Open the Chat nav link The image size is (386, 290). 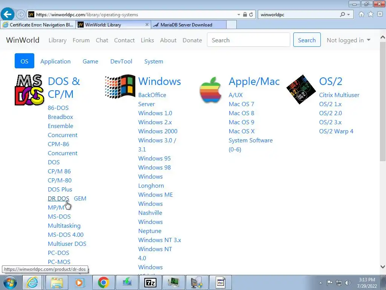pyautogui.click(x=102, y=40)
